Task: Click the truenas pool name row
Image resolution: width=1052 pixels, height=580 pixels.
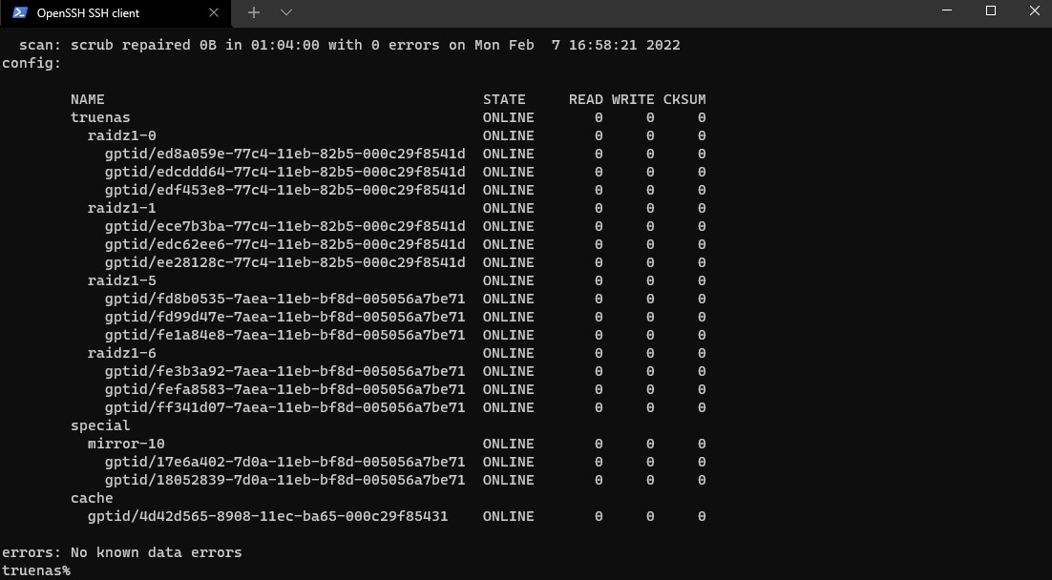Action: 388,117
